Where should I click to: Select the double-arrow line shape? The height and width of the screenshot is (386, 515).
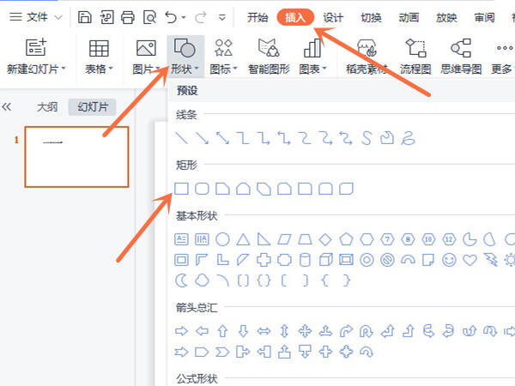[x=222, y=138]
